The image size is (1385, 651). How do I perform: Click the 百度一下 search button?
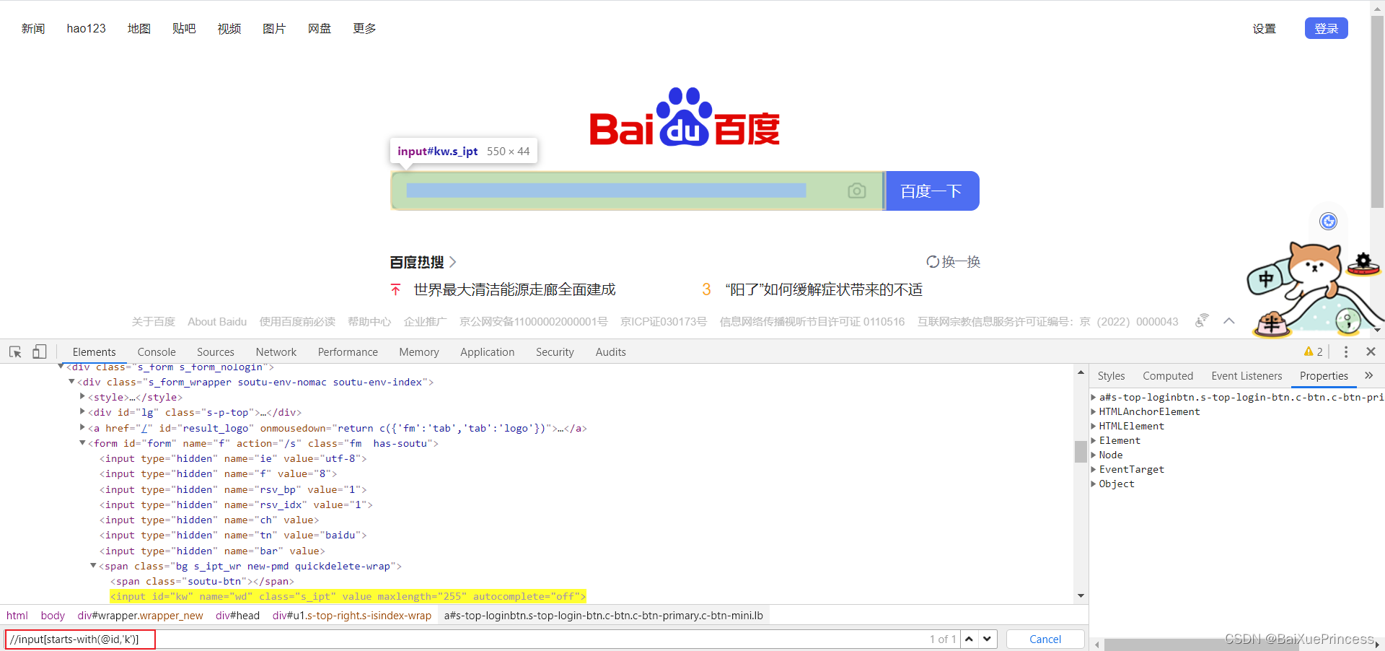(x=931, y=191)
